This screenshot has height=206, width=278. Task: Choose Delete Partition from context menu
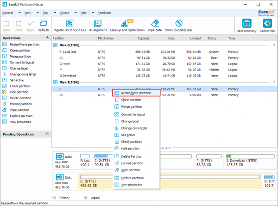136,156
